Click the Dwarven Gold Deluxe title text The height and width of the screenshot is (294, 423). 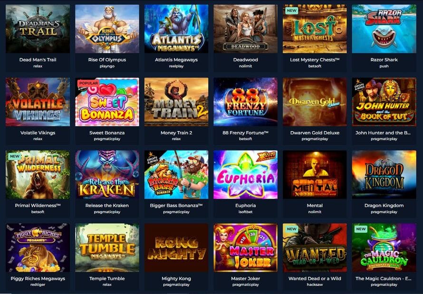click(315, 133)
